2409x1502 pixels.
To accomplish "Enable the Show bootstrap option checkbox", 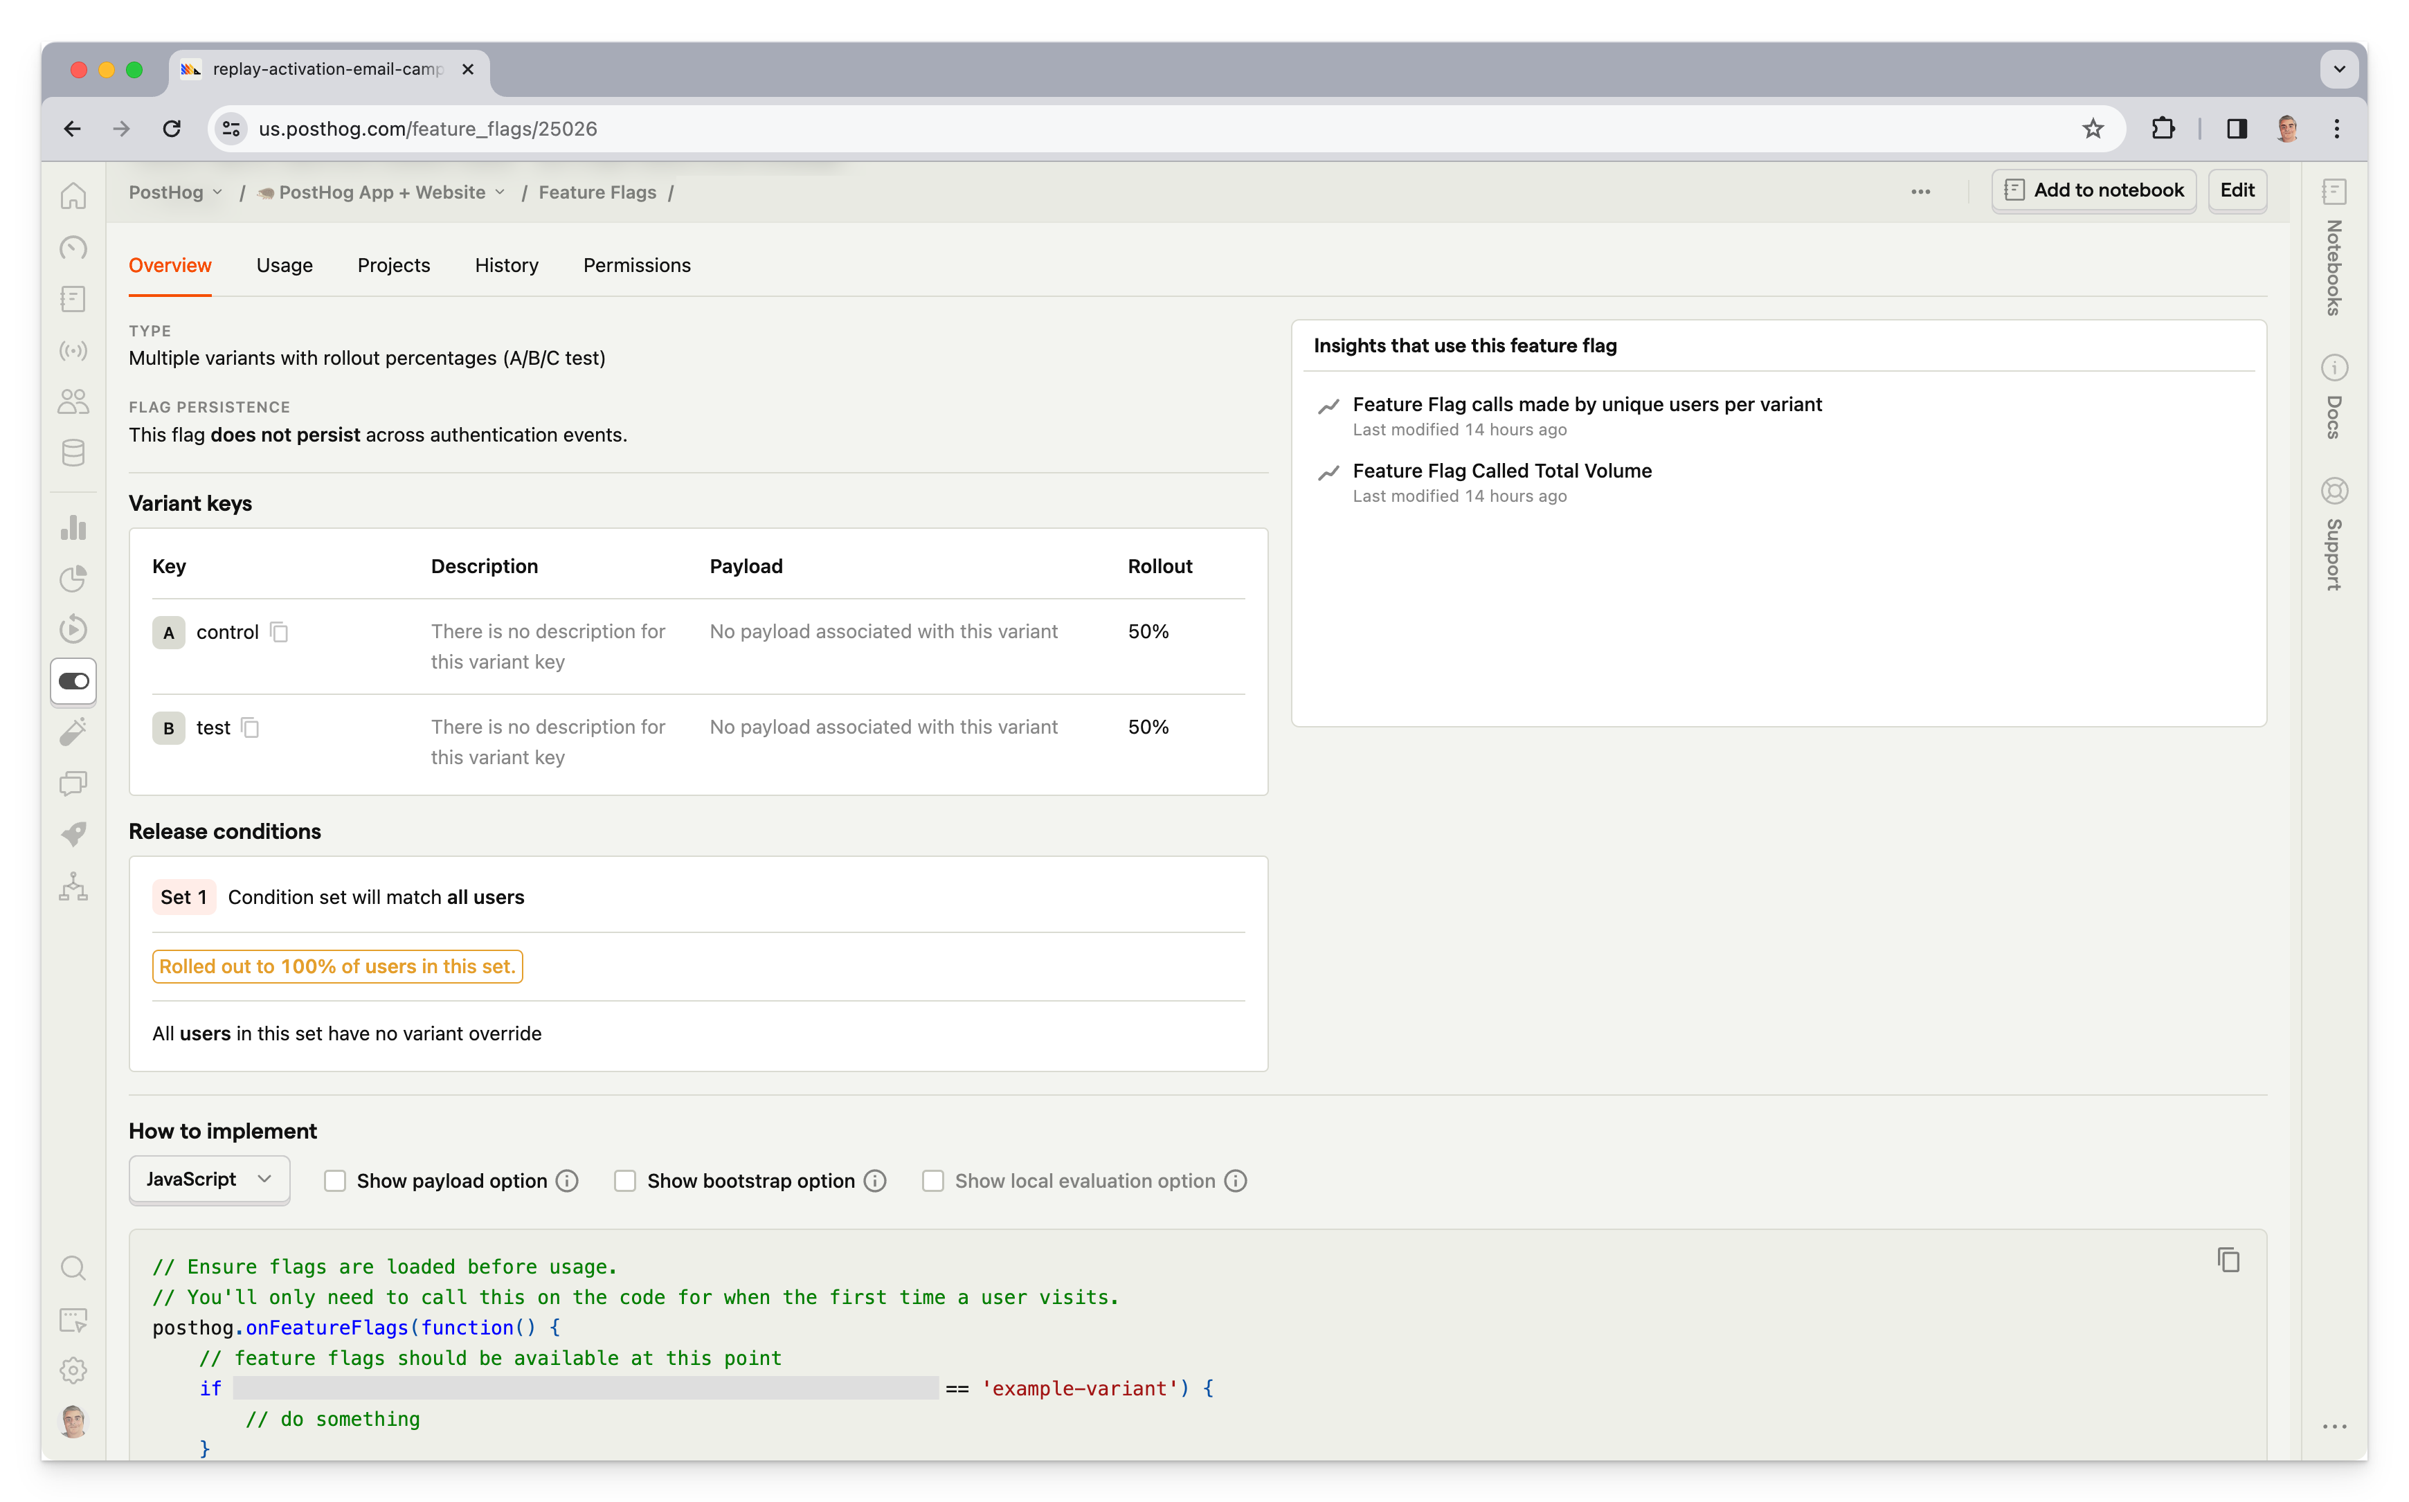I will (x=624, y=1180).
